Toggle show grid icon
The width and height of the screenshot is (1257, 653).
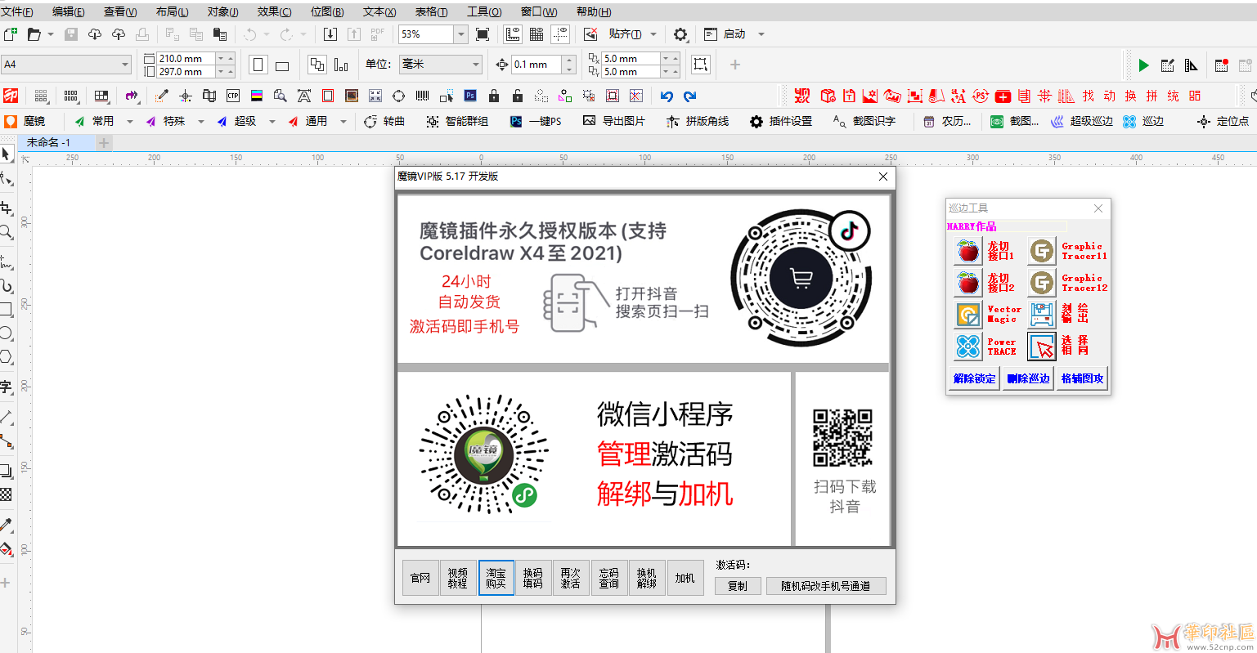536,34
